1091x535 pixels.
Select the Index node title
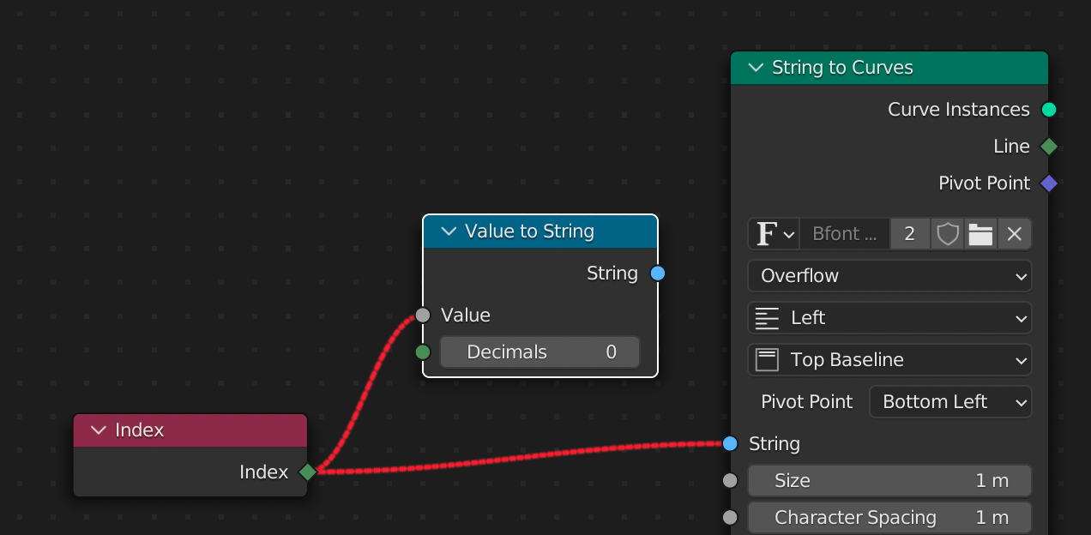pyautogui.click(x=139, y=430)
